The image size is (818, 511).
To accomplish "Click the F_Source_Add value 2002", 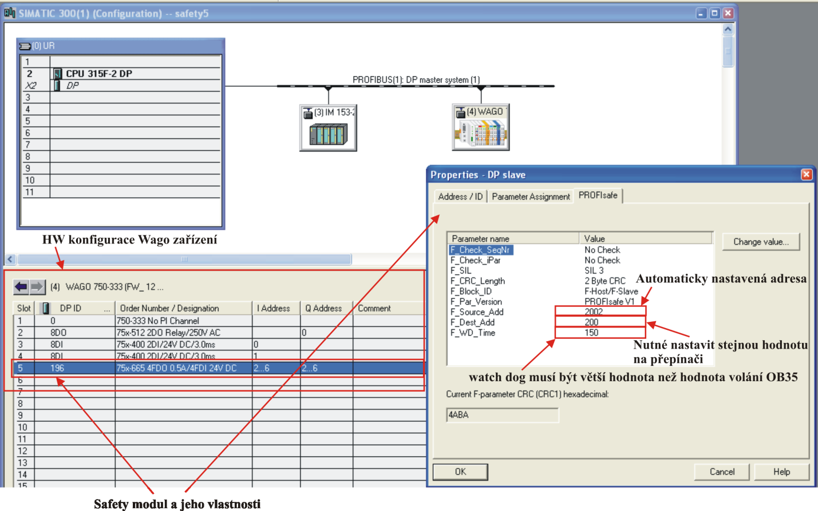I will pyautogui.click(x=594, y=312).
